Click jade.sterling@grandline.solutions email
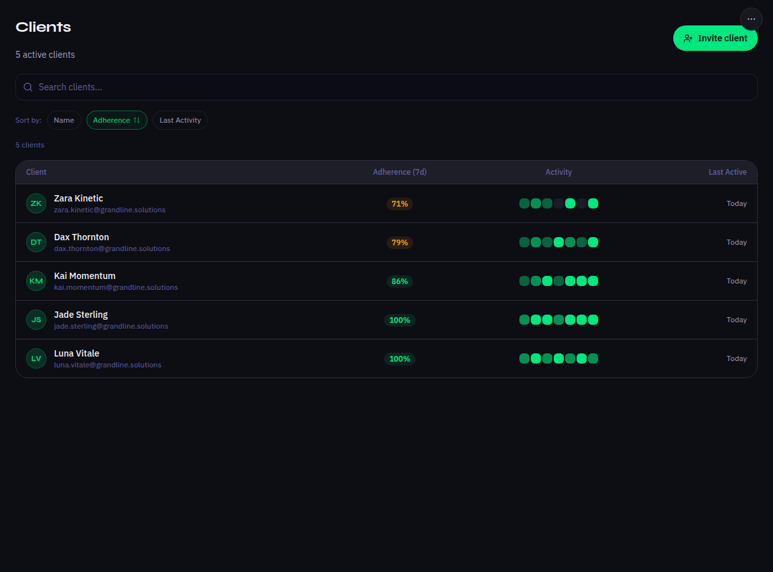773x572 pixels. 111,326
